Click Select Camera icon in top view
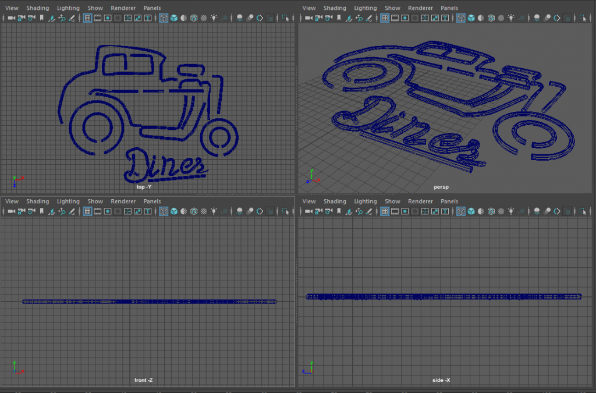Viewport: 596px width, 393px height. [x=12, y=18]
